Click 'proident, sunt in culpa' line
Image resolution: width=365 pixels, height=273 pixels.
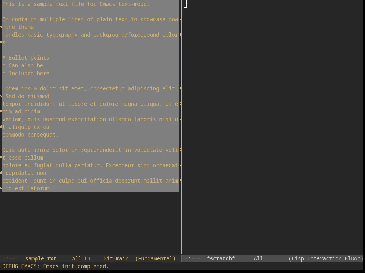(90, 181)
